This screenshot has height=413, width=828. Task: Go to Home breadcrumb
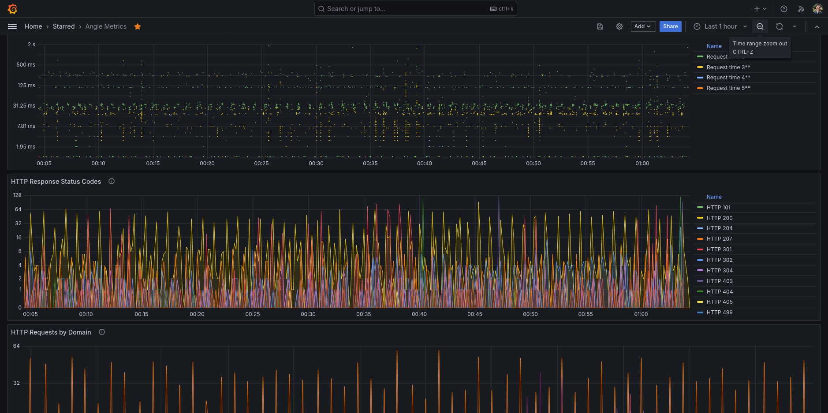tap(33, 26)
